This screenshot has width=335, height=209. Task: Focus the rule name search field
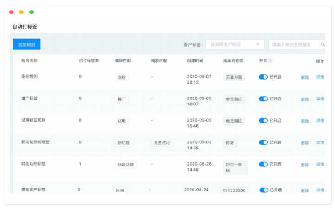point(295,45)
